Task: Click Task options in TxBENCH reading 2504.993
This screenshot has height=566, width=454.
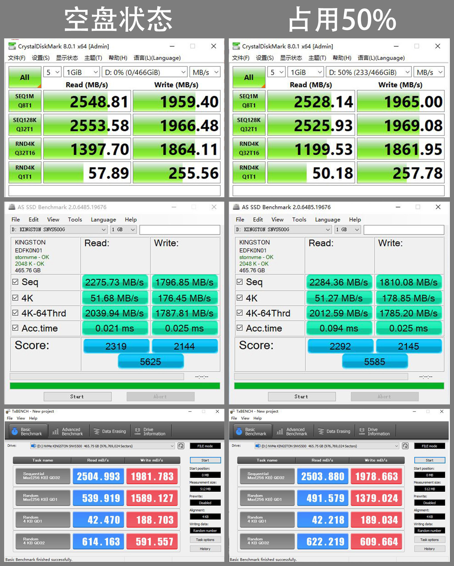Action: (205, 540)
